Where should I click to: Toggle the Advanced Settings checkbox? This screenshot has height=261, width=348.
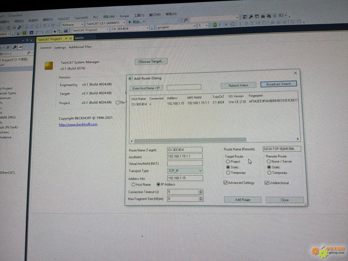tap(225, 183)
